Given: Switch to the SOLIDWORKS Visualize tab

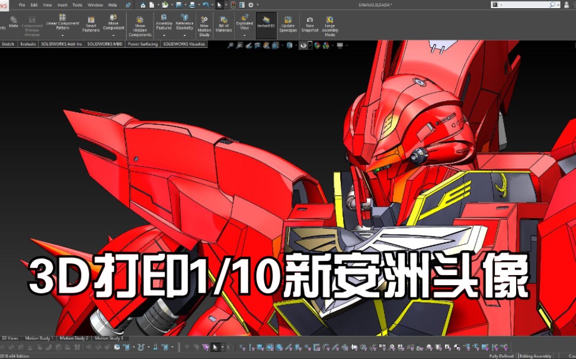Looking at the screenshot, I should tap(184, 44).
